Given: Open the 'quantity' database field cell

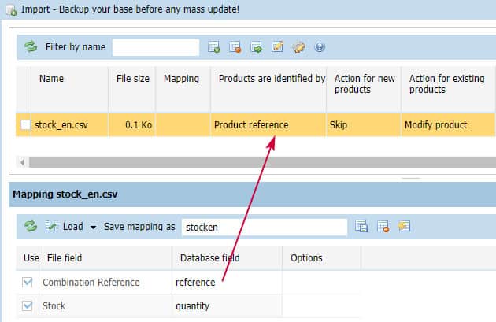Looking at the screenshot, I should 227,305.
